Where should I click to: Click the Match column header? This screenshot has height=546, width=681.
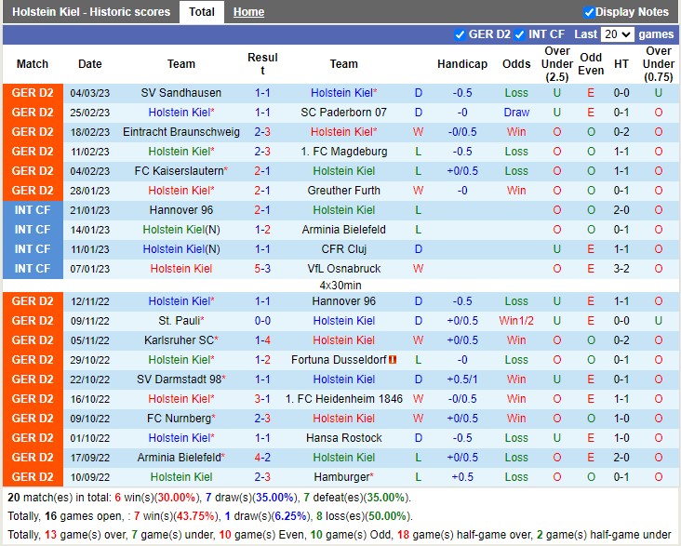(x=33, y=64)
